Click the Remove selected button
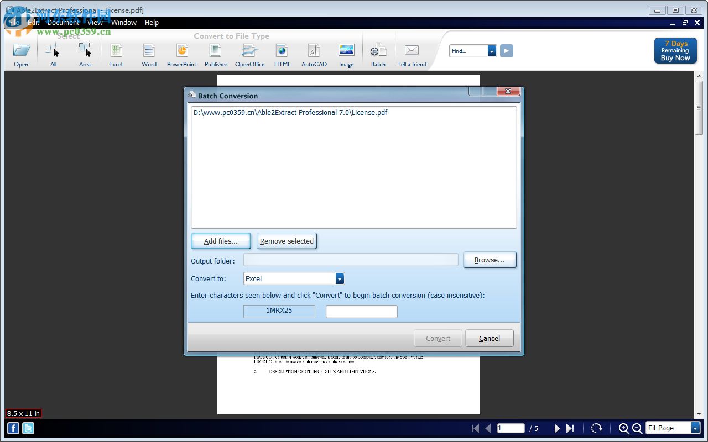The image size is (708, 442). pos(287,241)
